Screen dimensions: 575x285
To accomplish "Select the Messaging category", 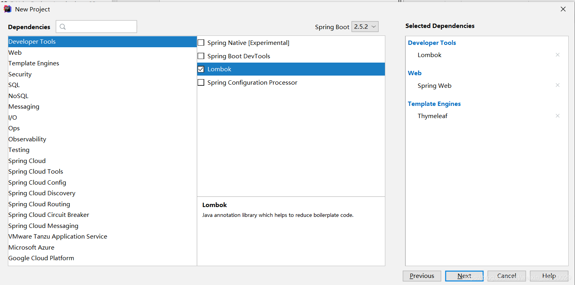I will coord(103,107).
